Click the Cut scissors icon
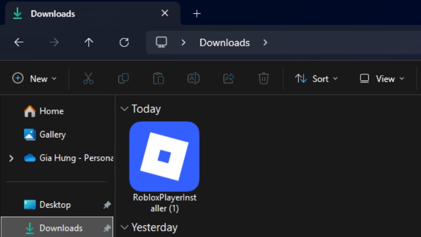 [x=88, y=78]
